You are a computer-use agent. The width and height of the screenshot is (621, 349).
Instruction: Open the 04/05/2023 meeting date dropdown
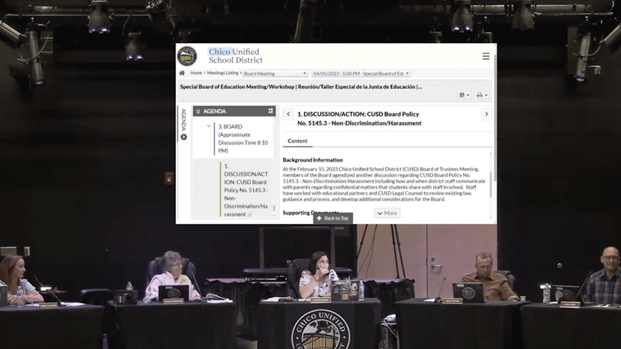tap(361, 74)
